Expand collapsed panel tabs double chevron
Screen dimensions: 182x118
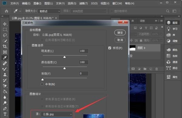(156, 21)
